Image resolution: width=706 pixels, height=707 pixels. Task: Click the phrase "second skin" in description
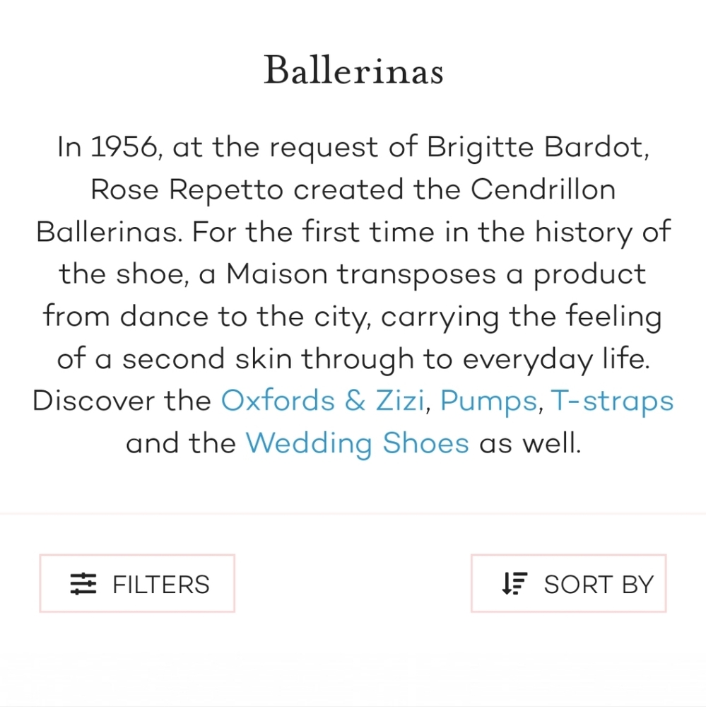click(x=207, y=358)
